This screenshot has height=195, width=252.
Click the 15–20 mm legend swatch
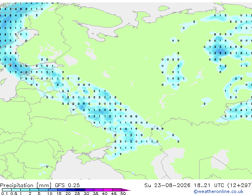[62, 190]
